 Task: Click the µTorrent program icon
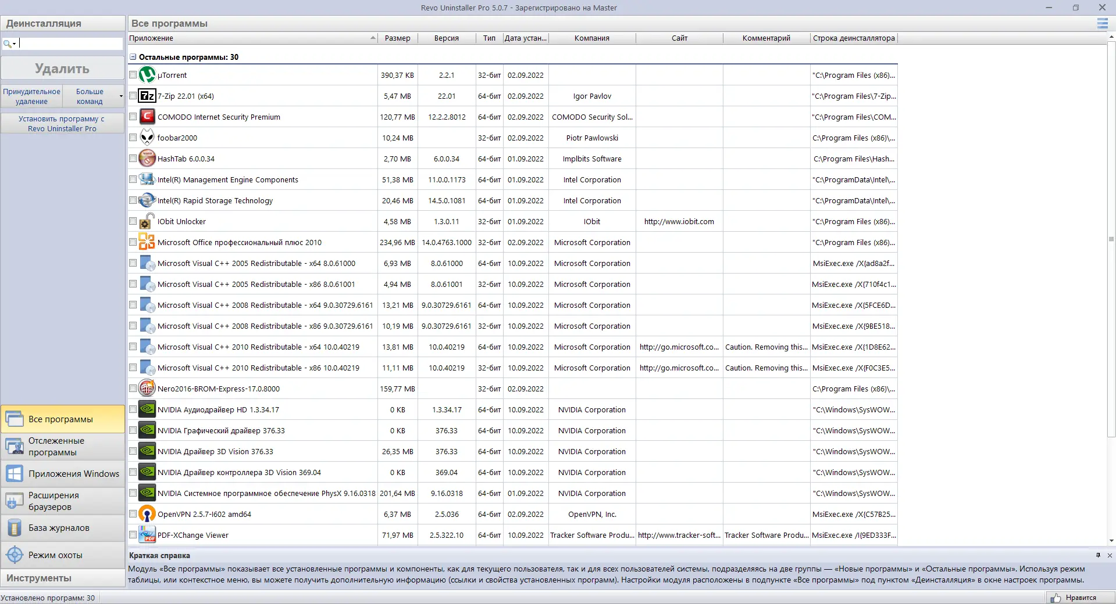147,75
